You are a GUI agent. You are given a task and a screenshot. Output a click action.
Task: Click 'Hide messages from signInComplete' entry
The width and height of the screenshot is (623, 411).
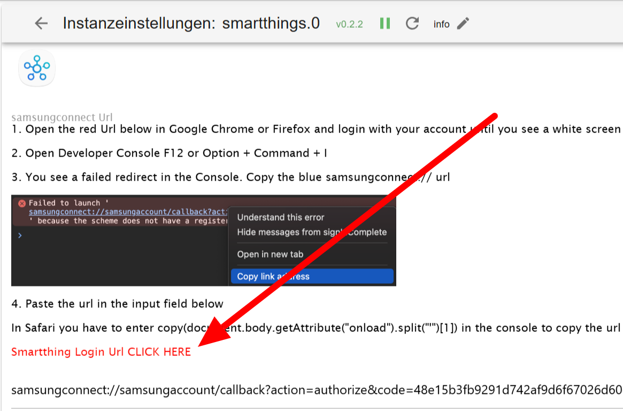tap(312, 232)
